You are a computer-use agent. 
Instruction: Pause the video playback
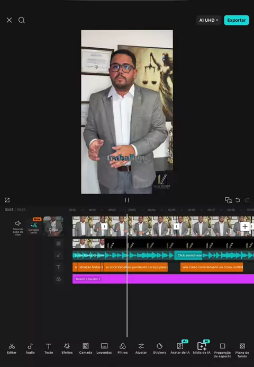point(127,200)
